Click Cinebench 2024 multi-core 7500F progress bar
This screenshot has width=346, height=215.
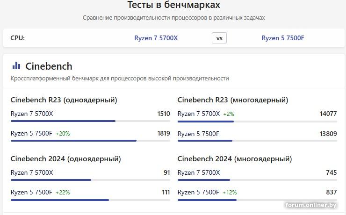pos(257,200)
